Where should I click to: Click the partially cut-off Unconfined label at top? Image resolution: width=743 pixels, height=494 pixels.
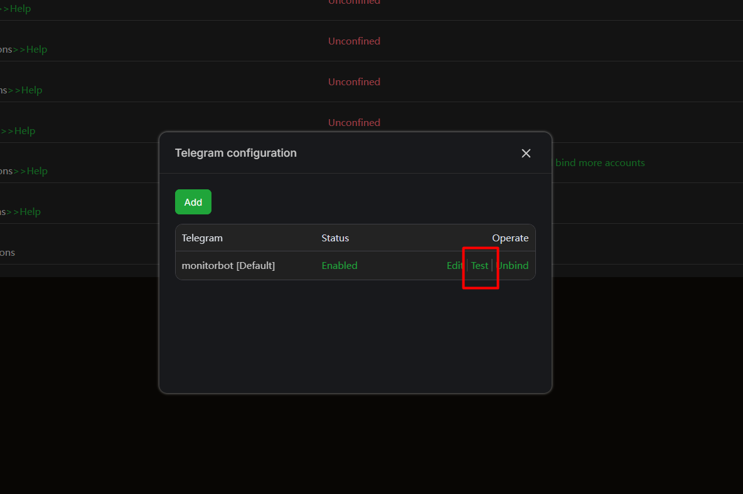click(x=354, y=3)
